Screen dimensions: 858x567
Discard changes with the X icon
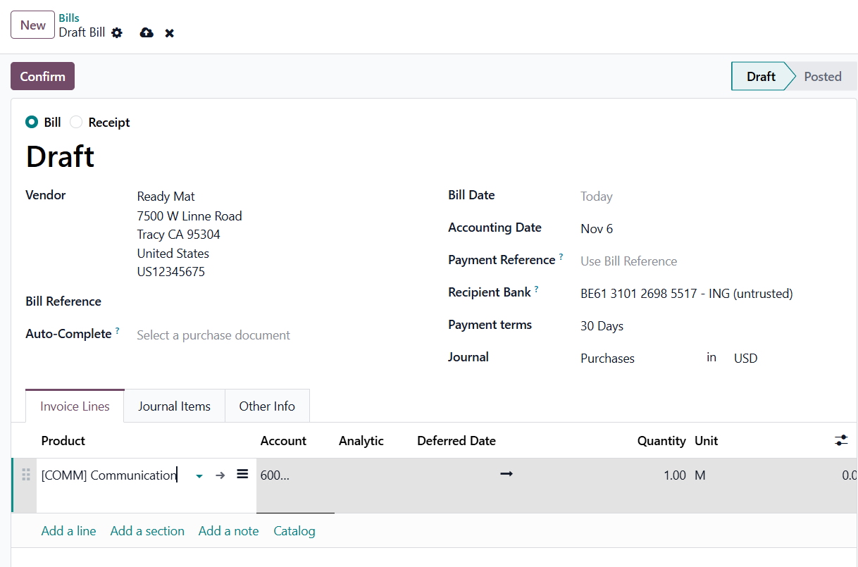(x=169, y=33)
